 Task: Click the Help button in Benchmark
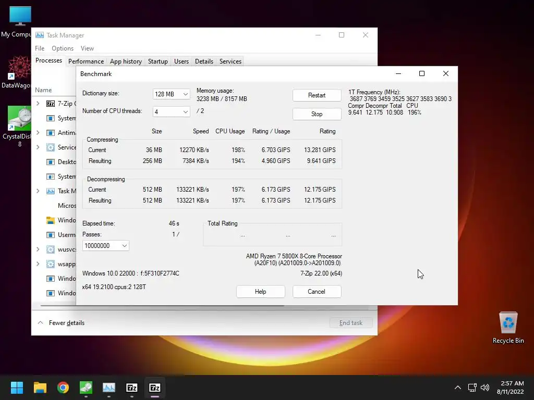(x=261, y=292)
